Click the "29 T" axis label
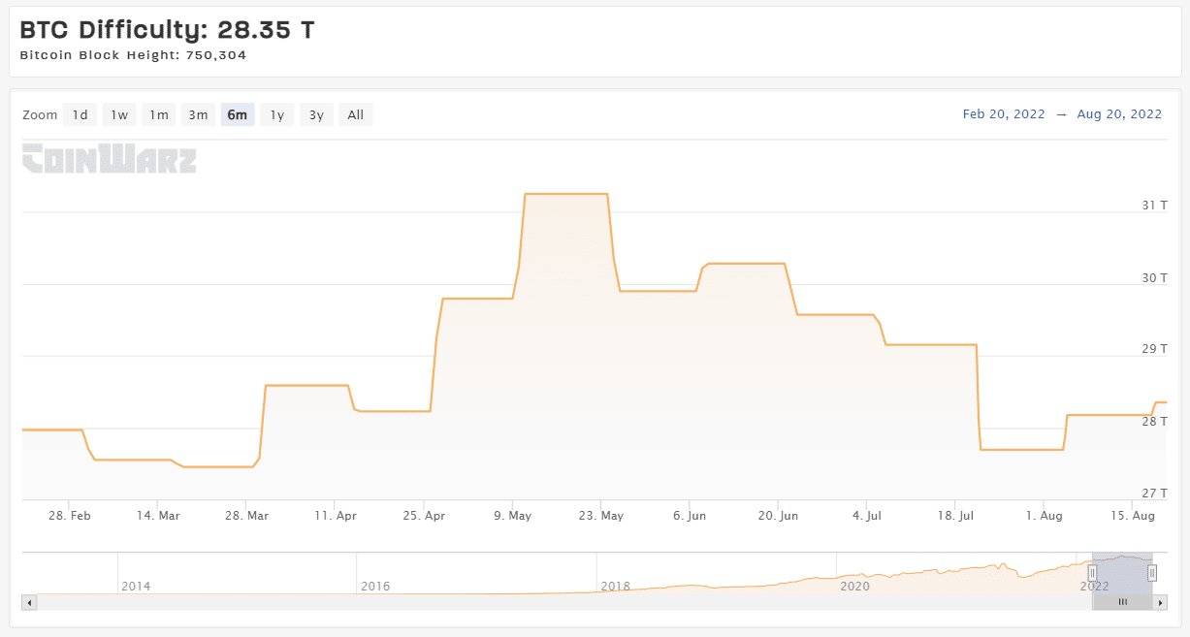The image size is (1190, 637). (1154, 348)
